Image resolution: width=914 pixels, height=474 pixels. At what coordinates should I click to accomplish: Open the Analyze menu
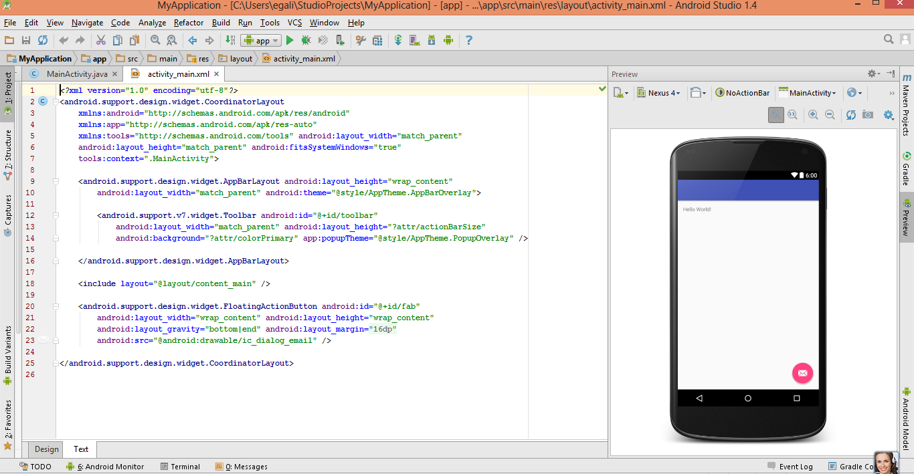(x=152, y=23)
